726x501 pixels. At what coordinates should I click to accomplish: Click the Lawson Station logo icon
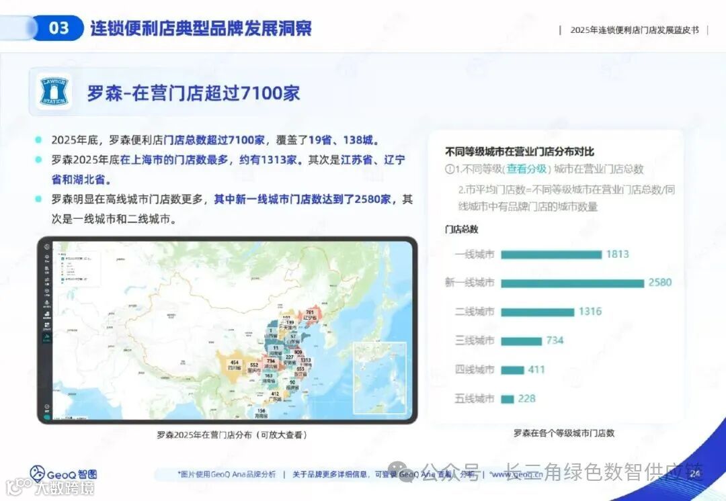pyautogui.click(x=54, y=91)
